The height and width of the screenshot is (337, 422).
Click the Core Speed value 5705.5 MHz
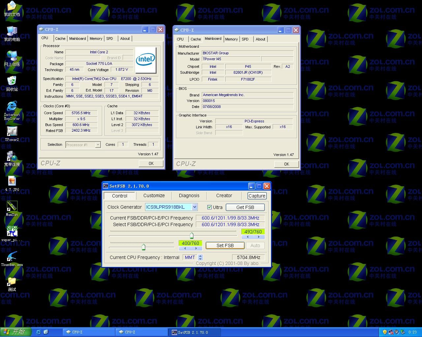81,113
